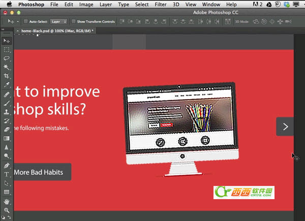
Task: Close the home-Black.psd document tab
Action: pyautogui.click(x=17, y=30)
